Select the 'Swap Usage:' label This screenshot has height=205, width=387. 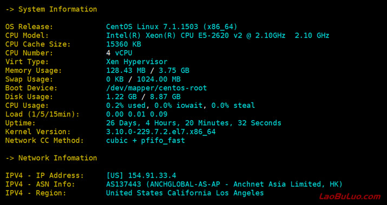(29, 79)
